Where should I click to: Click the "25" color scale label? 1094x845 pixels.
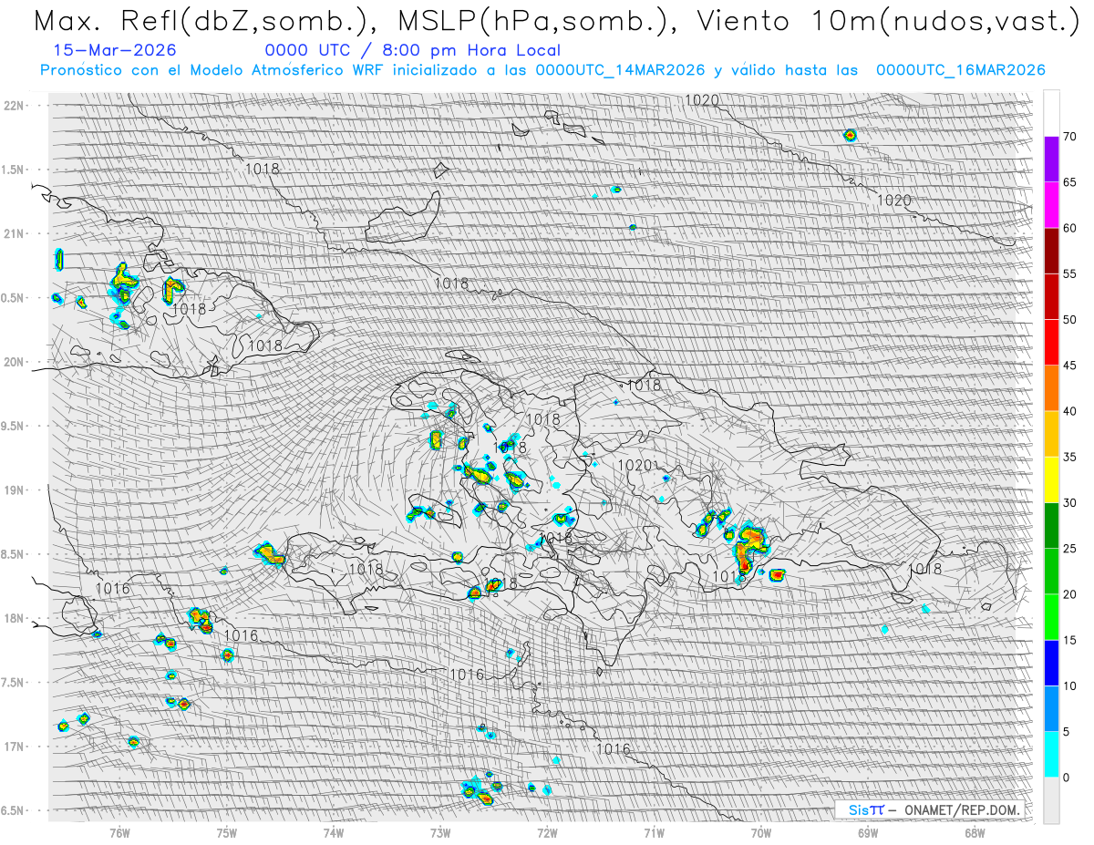pos(1069,549)
